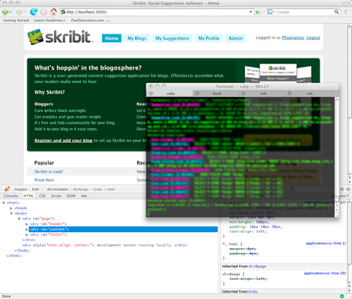Viewport: 352px width, 299px height.
Task: Open the Admin page on Skribit
Action: [236, 38]
